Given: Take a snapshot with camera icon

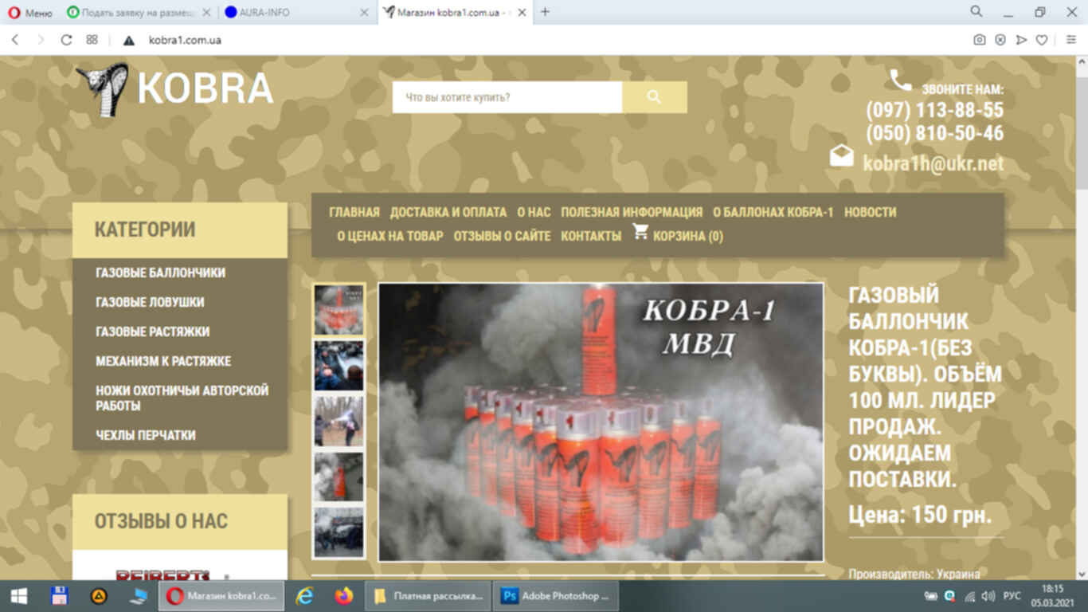Looking at the screenshot, I should point(980,40).
